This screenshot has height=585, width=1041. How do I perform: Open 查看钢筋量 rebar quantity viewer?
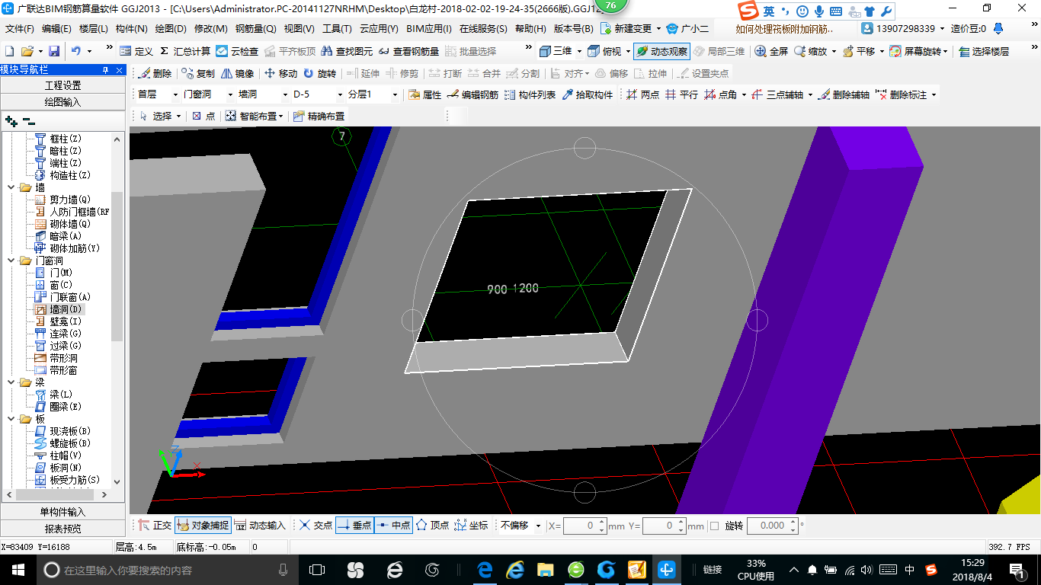pyautogui.click(x=408, y=51)
